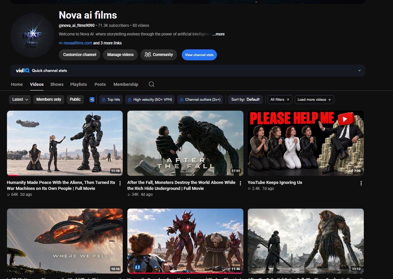
Task: Select the Videos tab
Action: (37, 84)
